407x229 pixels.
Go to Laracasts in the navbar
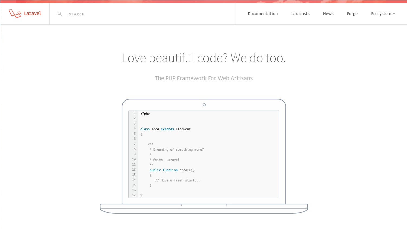[x=300, y=14]
